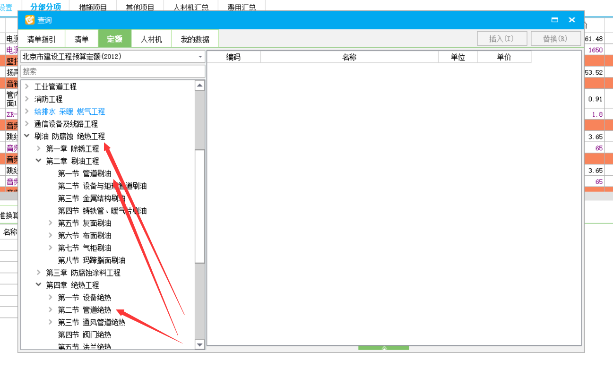Expand 给排水 采暖 燃气工程 node

[26, 111]
